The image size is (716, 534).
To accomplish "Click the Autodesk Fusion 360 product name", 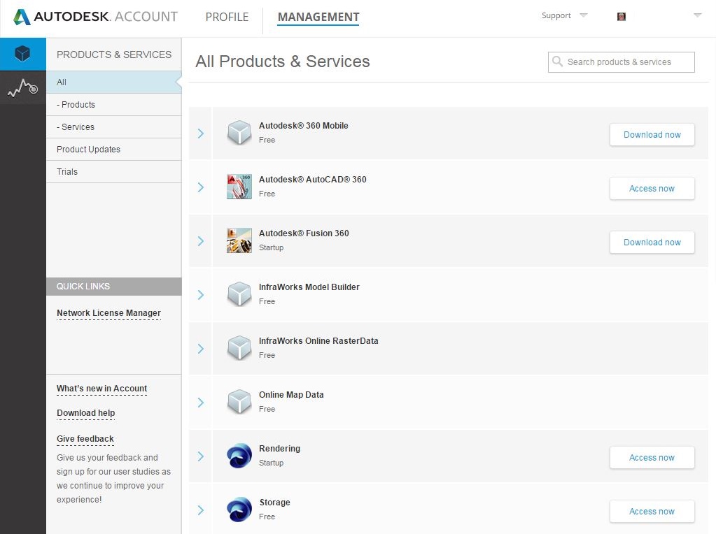I will click(304, 233).
